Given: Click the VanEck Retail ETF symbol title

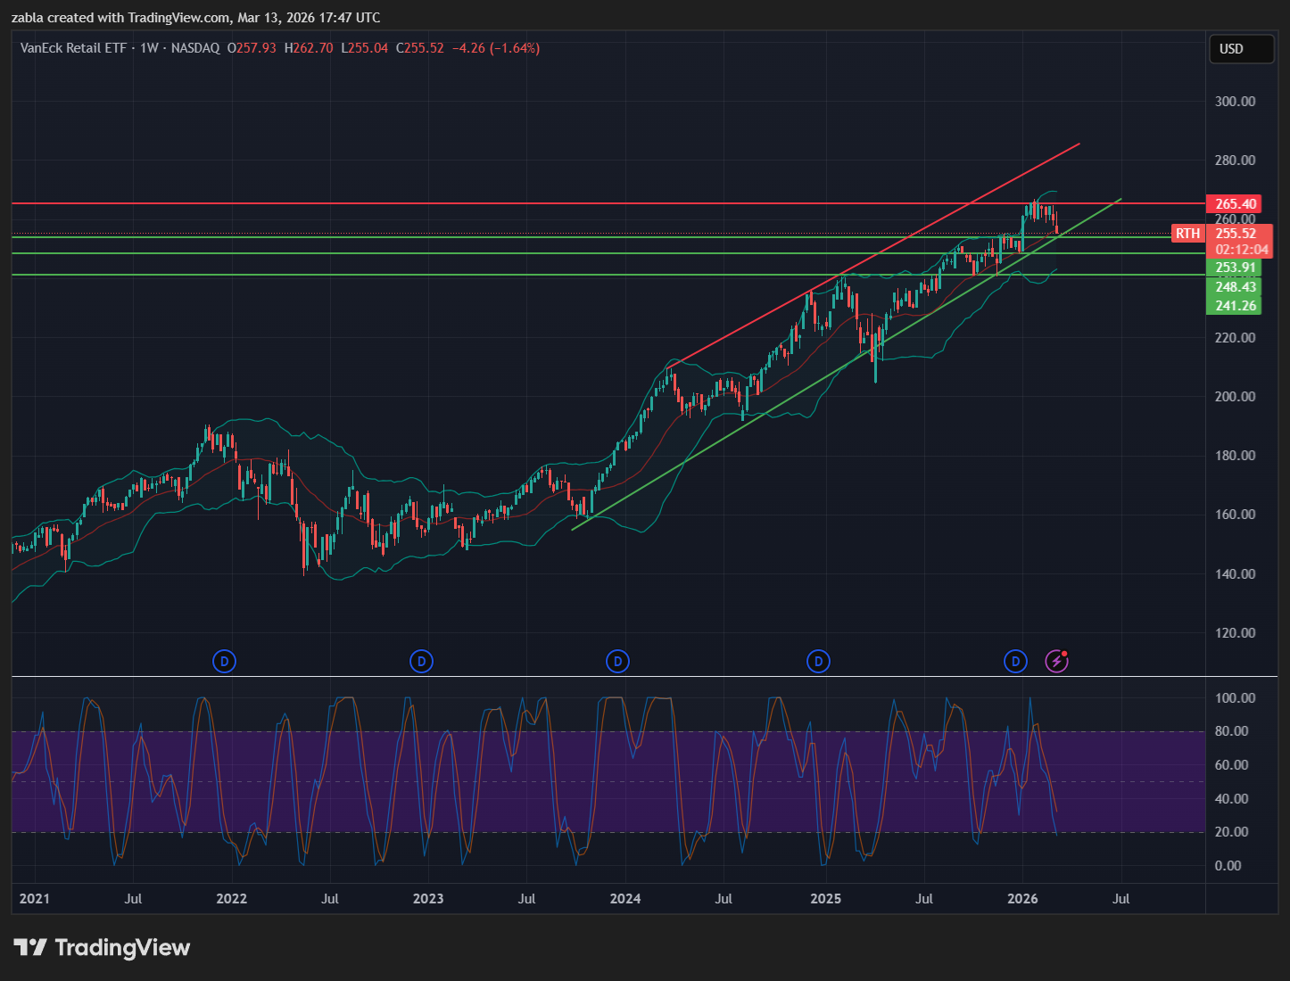Looking at the screenshot, I should point(73,48).
